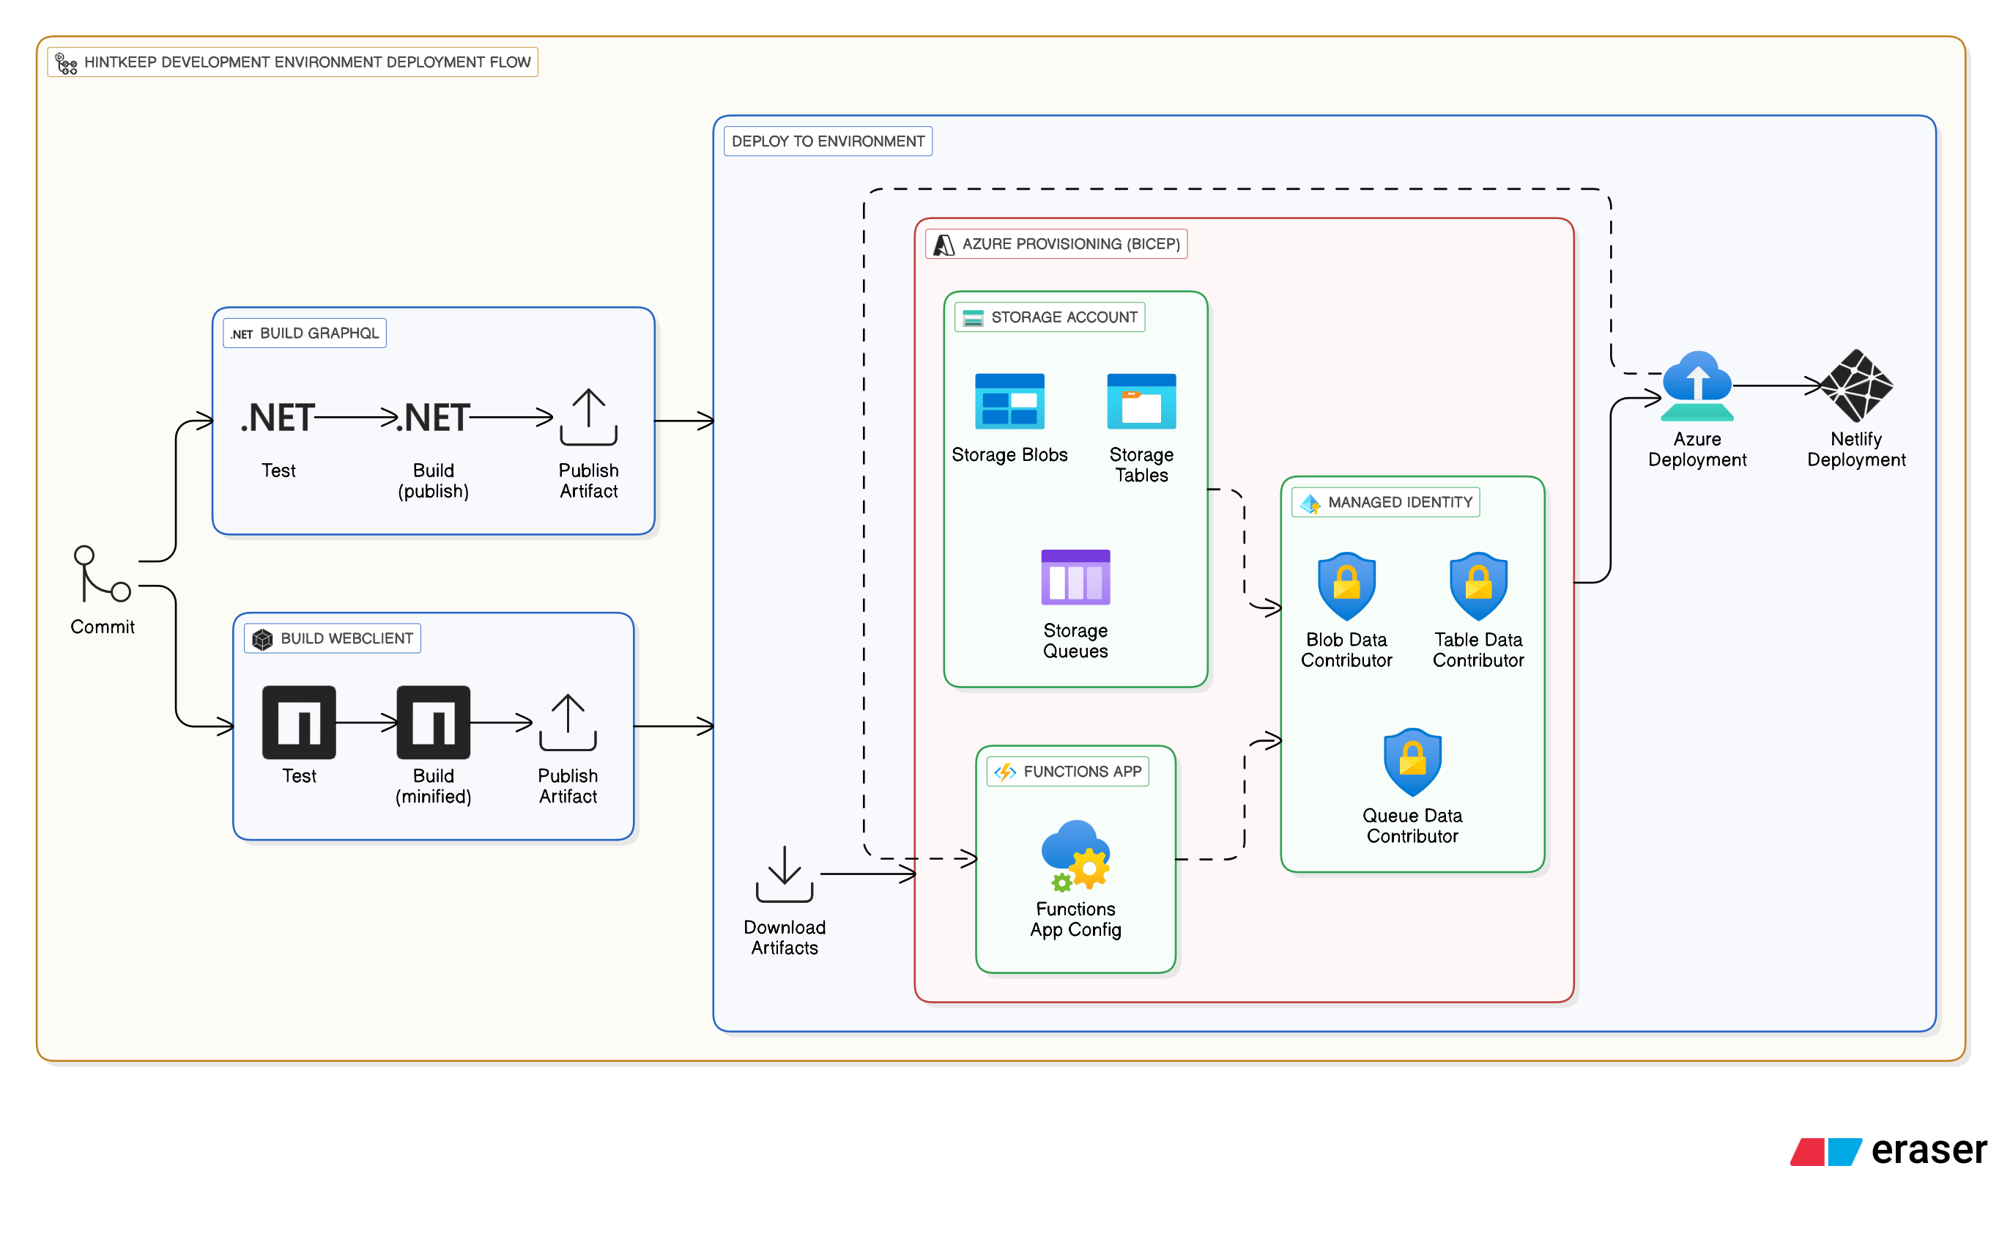
Task: Click Publish Artifact upload icon in Build GraphQL
Action: tap(589, 418)
